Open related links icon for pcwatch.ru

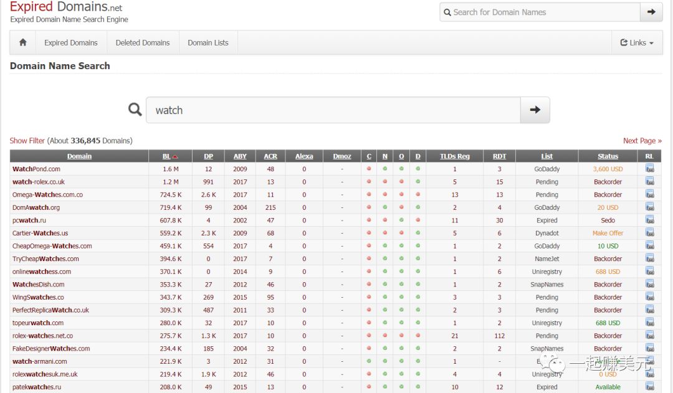(x=650, y=220)
